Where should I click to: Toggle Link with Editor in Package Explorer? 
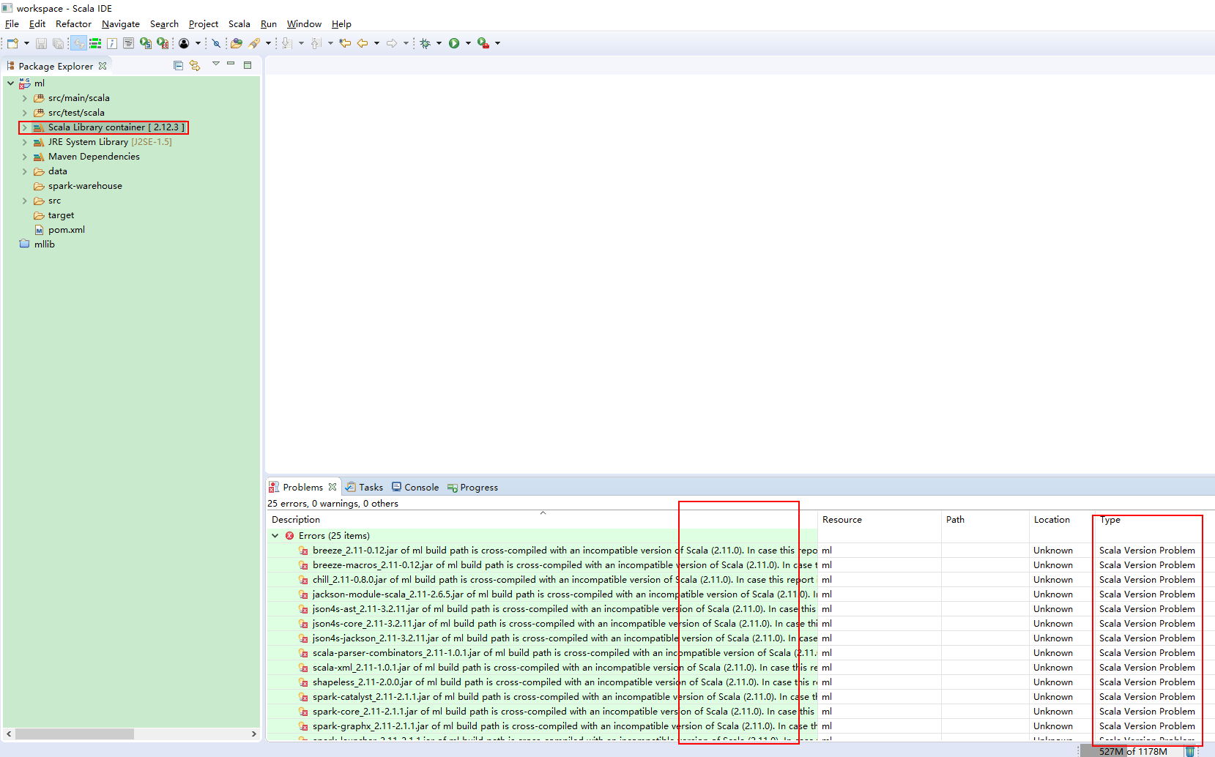[x=195, y=65]
